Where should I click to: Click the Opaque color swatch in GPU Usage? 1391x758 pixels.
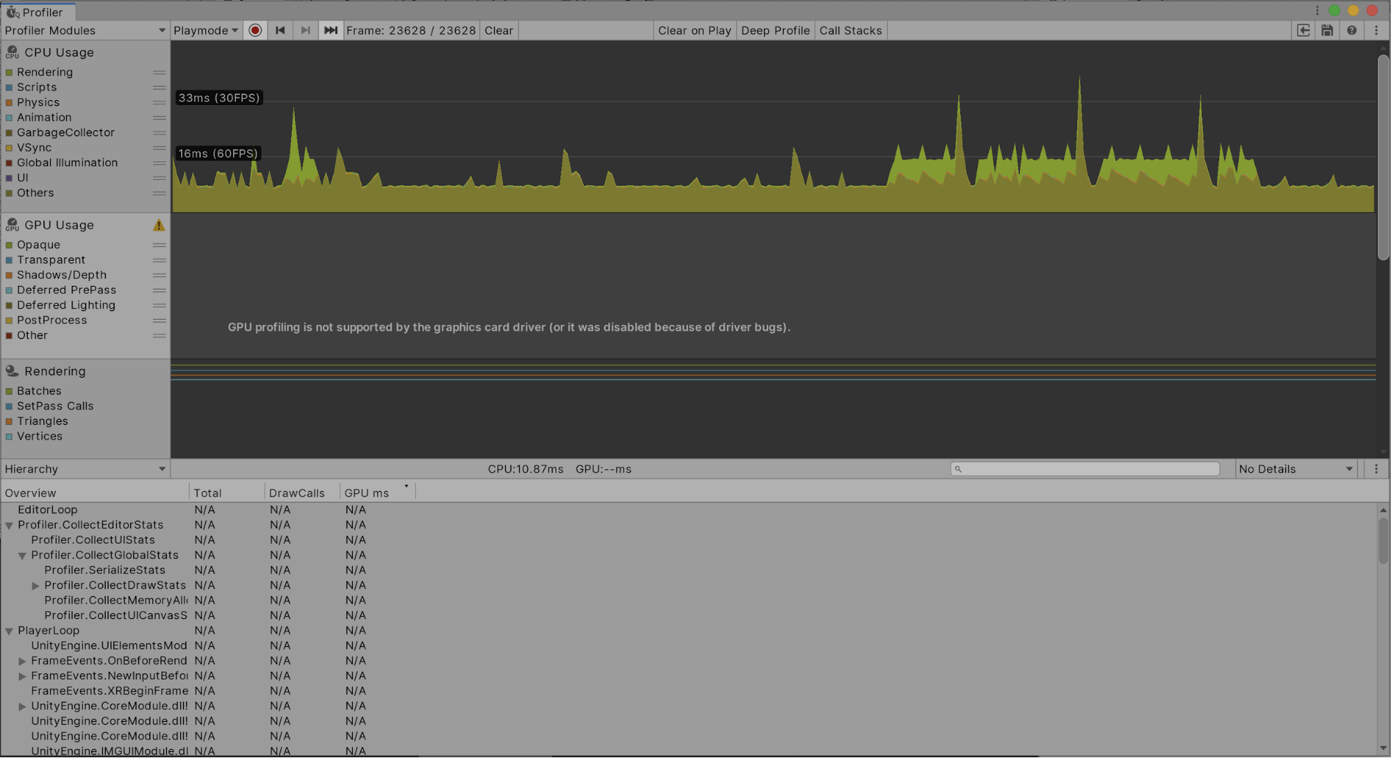point(9,245)
